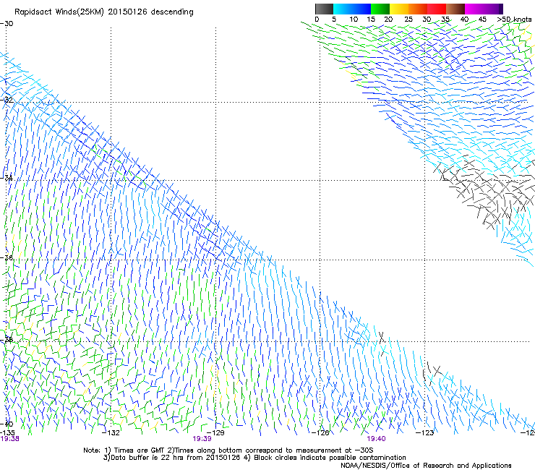535x470 pixels.
Task: Click the note line starting 'Note: 1) Times are GMT'
Action: pos(228,450)
